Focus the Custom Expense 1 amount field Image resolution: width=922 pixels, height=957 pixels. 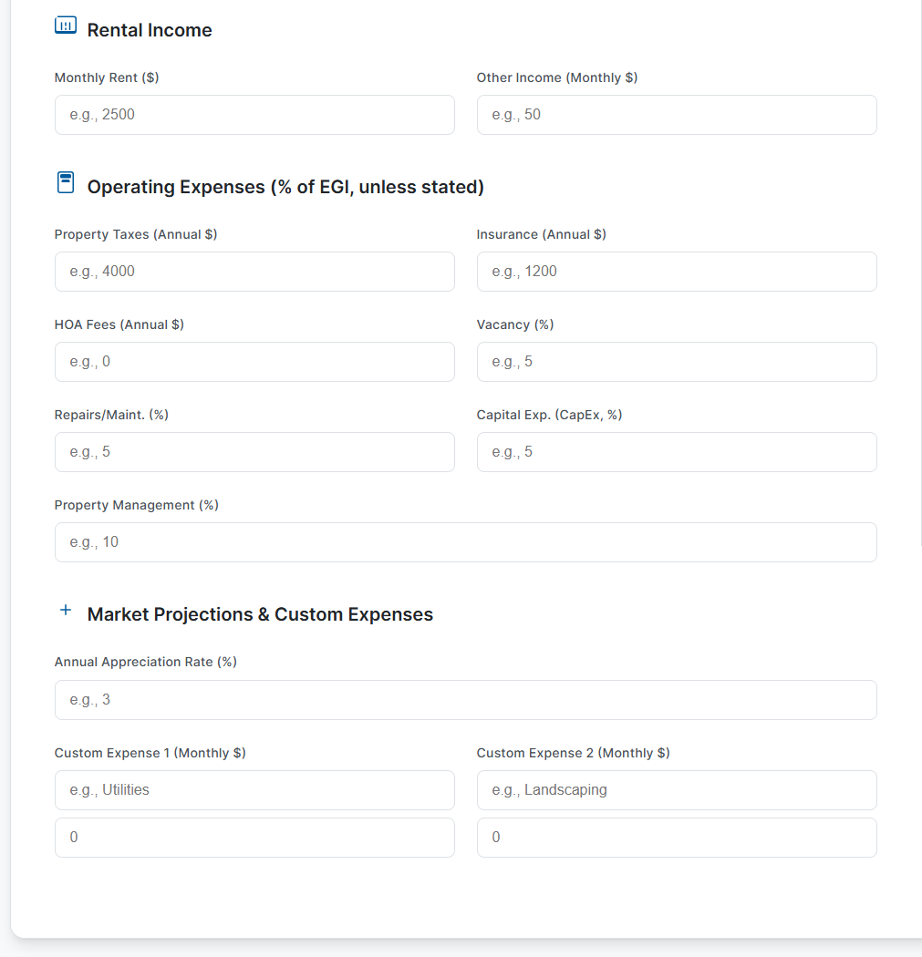pyautogui.click(x=254, y=838)
